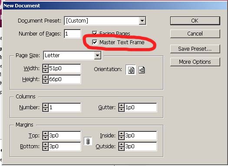This screenshot has height=166, width=228.
Task: Click the Number of Pages field
Action: coord(73,34)
